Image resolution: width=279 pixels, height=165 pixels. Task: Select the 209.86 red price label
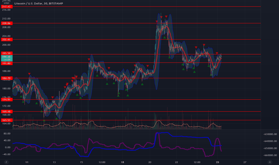(x=6, y=23)
